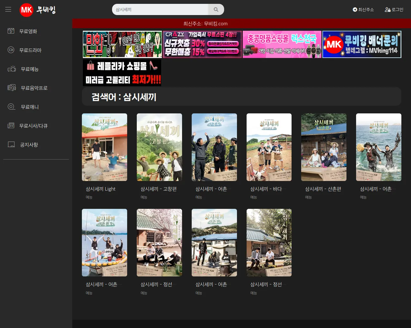Click the 무료음악프로 music icon
This screenshot has width=411, height=328.
coord(12,88)
